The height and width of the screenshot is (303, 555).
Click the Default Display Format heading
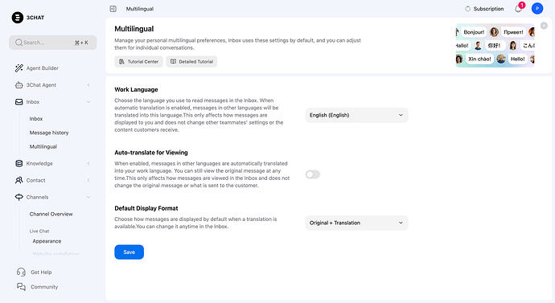(146, 209)
